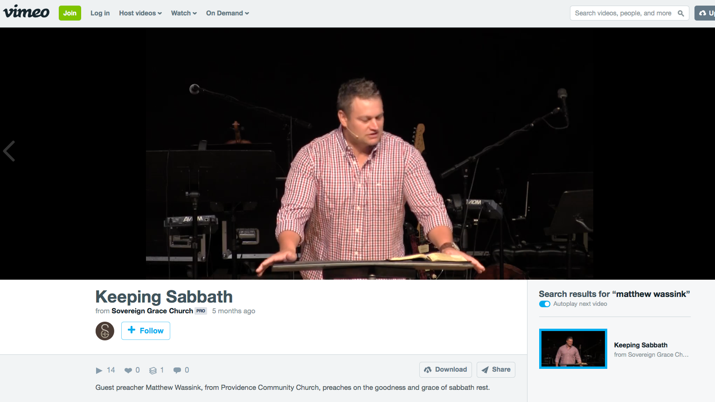Click the upload cloud button
Image resolution: width=715 pixels, height=402 pixels.
tap(705, 13)
